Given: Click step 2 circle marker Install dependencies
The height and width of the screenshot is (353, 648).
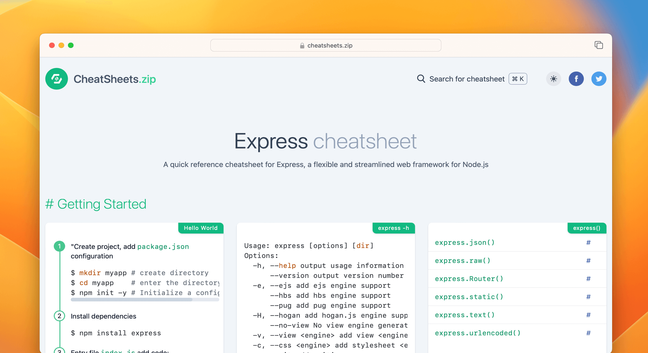Looking at the screenshot, I should [x=59, y=316].
